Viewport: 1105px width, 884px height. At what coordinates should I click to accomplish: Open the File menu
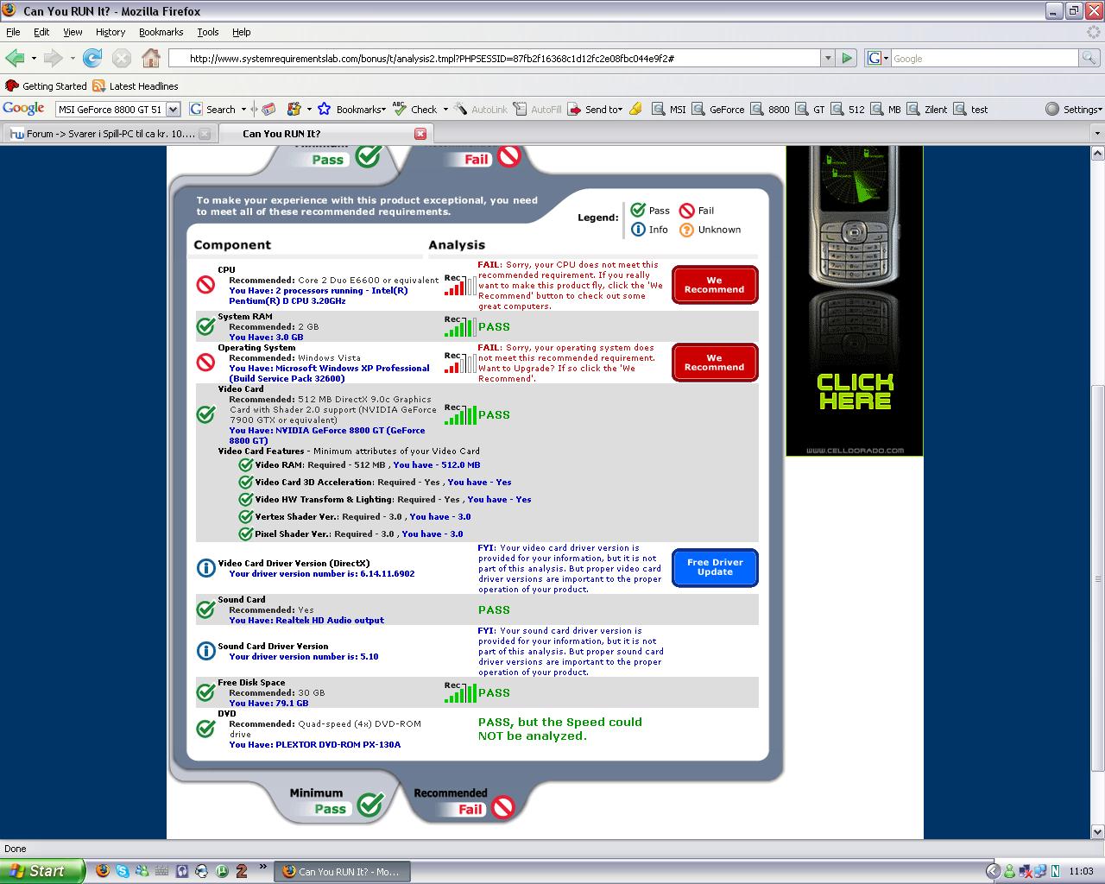[x=13, y=32]
